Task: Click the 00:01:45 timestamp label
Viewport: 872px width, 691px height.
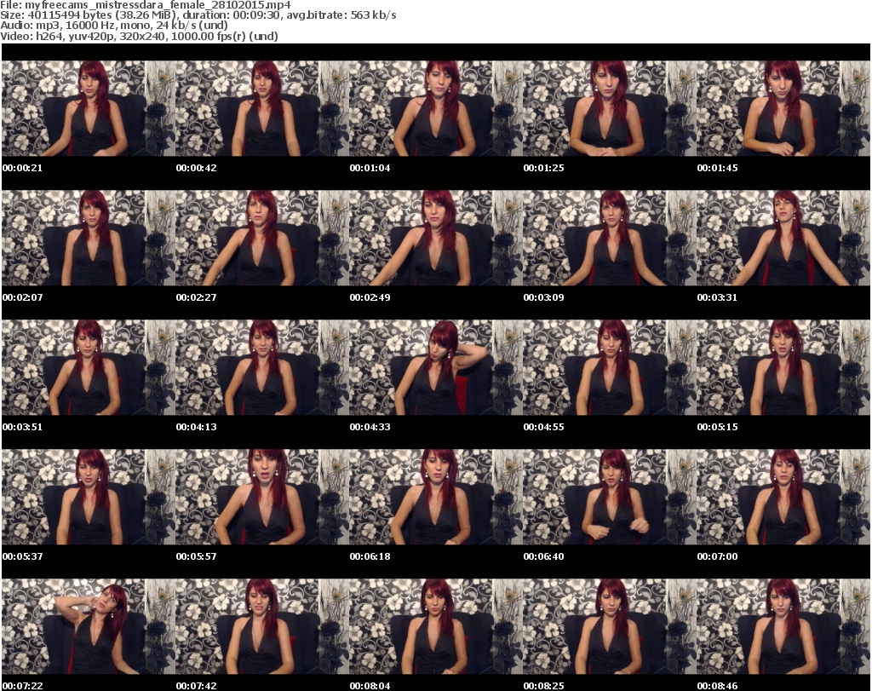Action: click(x=717, y=168)
